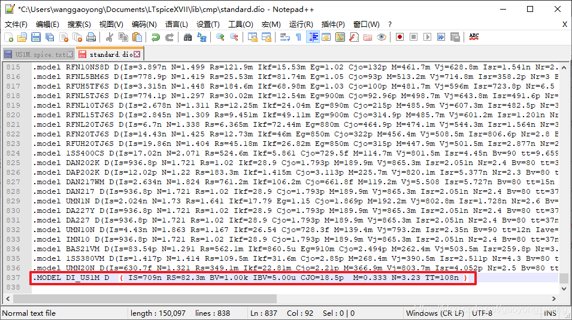Image resolution: width=572 pixels, height=320 pixels.
Task: Open the 设置(T) menu
Action: pos(208,25)
